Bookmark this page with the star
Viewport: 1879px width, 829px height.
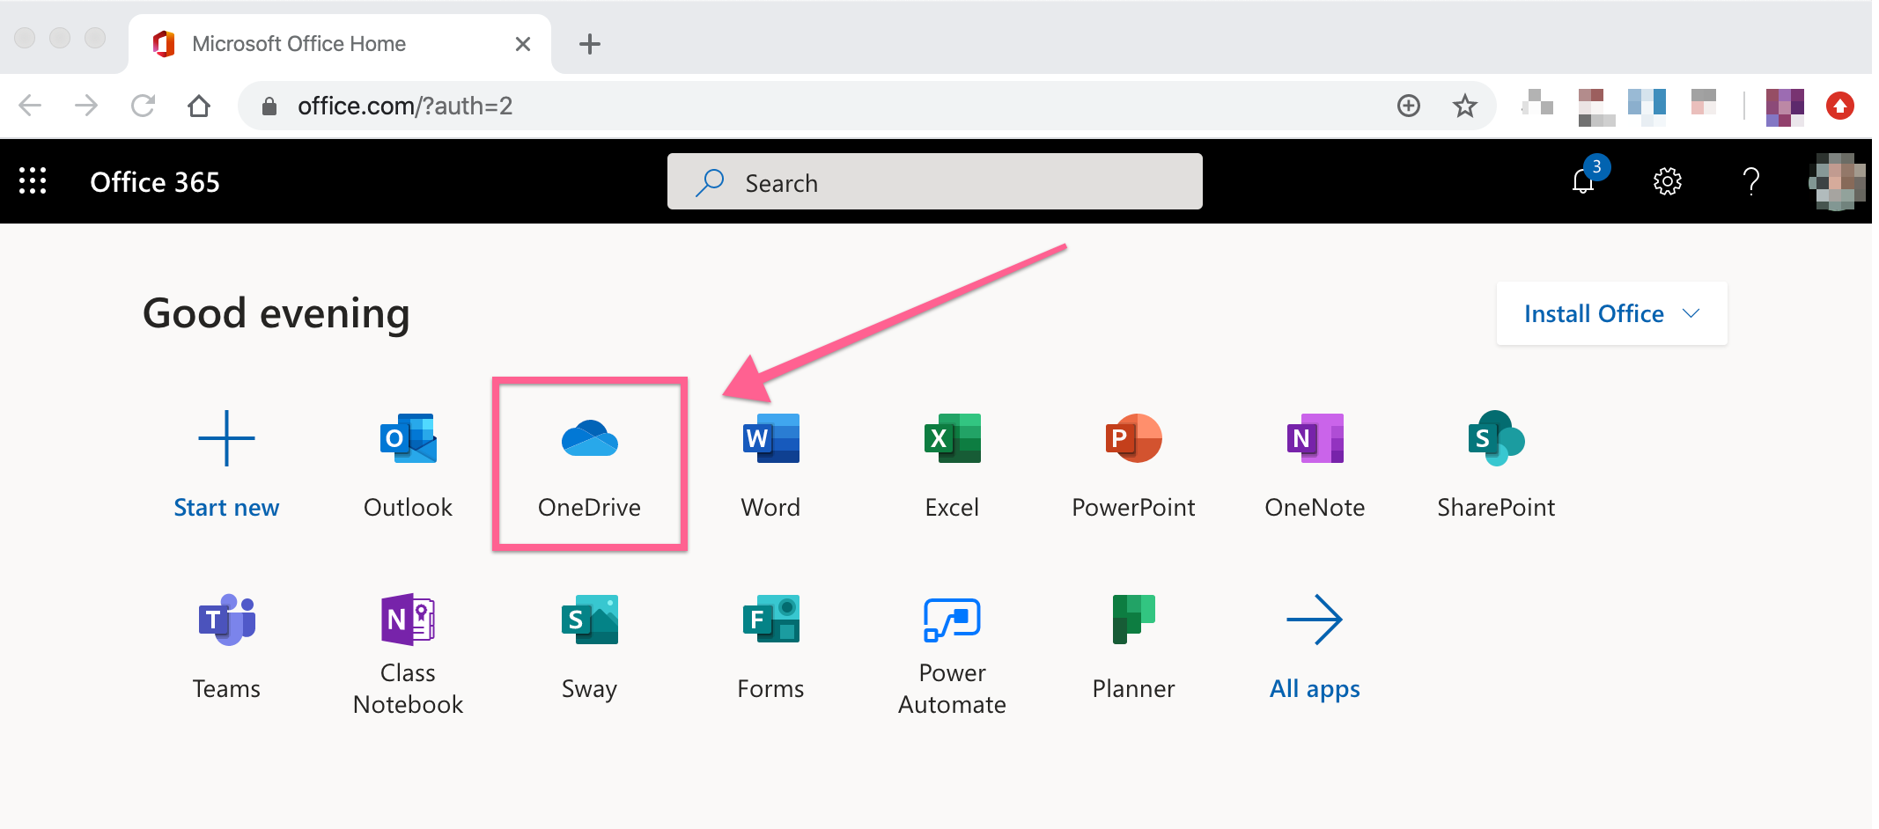click(1465, 106)
